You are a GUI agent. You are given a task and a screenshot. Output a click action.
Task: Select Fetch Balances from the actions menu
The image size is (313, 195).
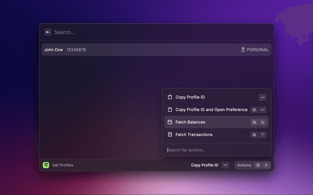pos(190,122)
